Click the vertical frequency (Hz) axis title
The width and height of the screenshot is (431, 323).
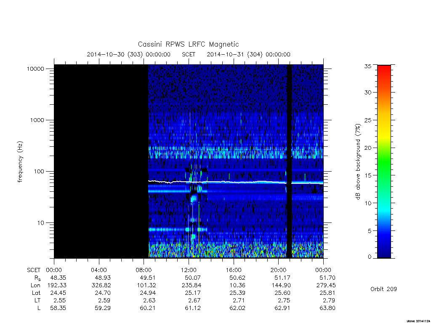(x=20, y=162)
